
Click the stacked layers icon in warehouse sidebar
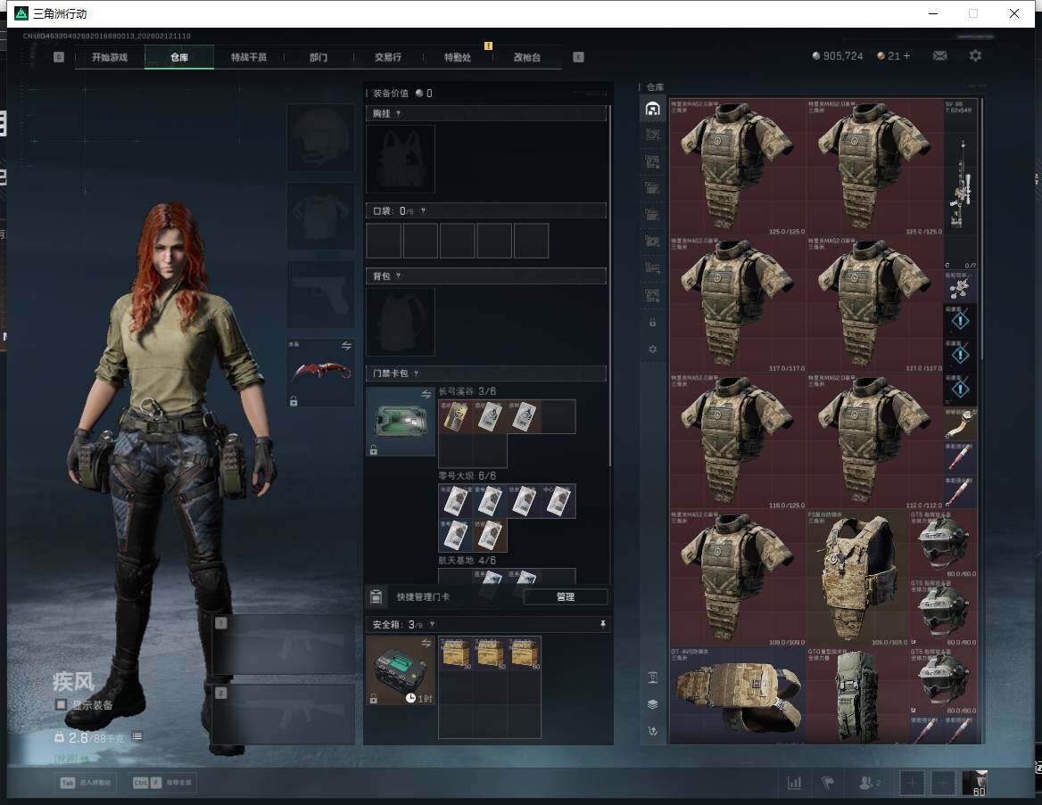pos(652,704)
